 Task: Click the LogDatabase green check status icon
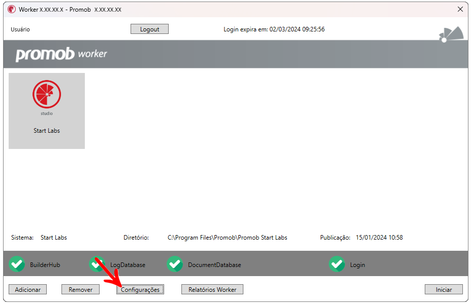coord(97,264)
